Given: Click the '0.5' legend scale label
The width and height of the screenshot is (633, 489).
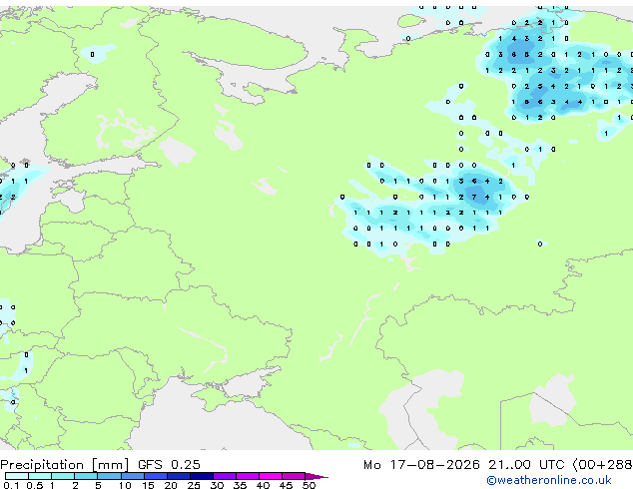Looking at the screenshot, I should point(34,485).
